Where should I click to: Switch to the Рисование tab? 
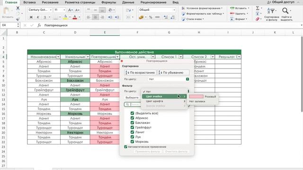tap(50, 2)
